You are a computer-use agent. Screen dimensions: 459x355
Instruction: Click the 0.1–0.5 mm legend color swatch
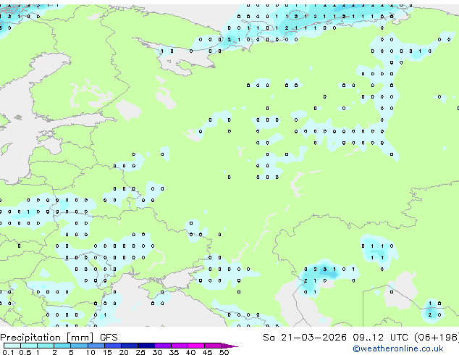coord(12,346)
